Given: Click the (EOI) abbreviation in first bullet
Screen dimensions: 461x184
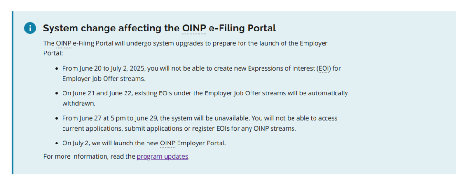Looking at the screenshot, I should (x=324, y=69).
